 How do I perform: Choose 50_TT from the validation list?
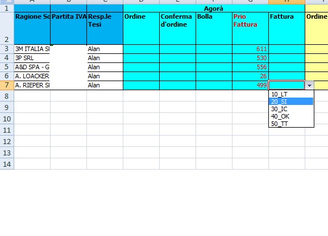[x=291, y=124]
